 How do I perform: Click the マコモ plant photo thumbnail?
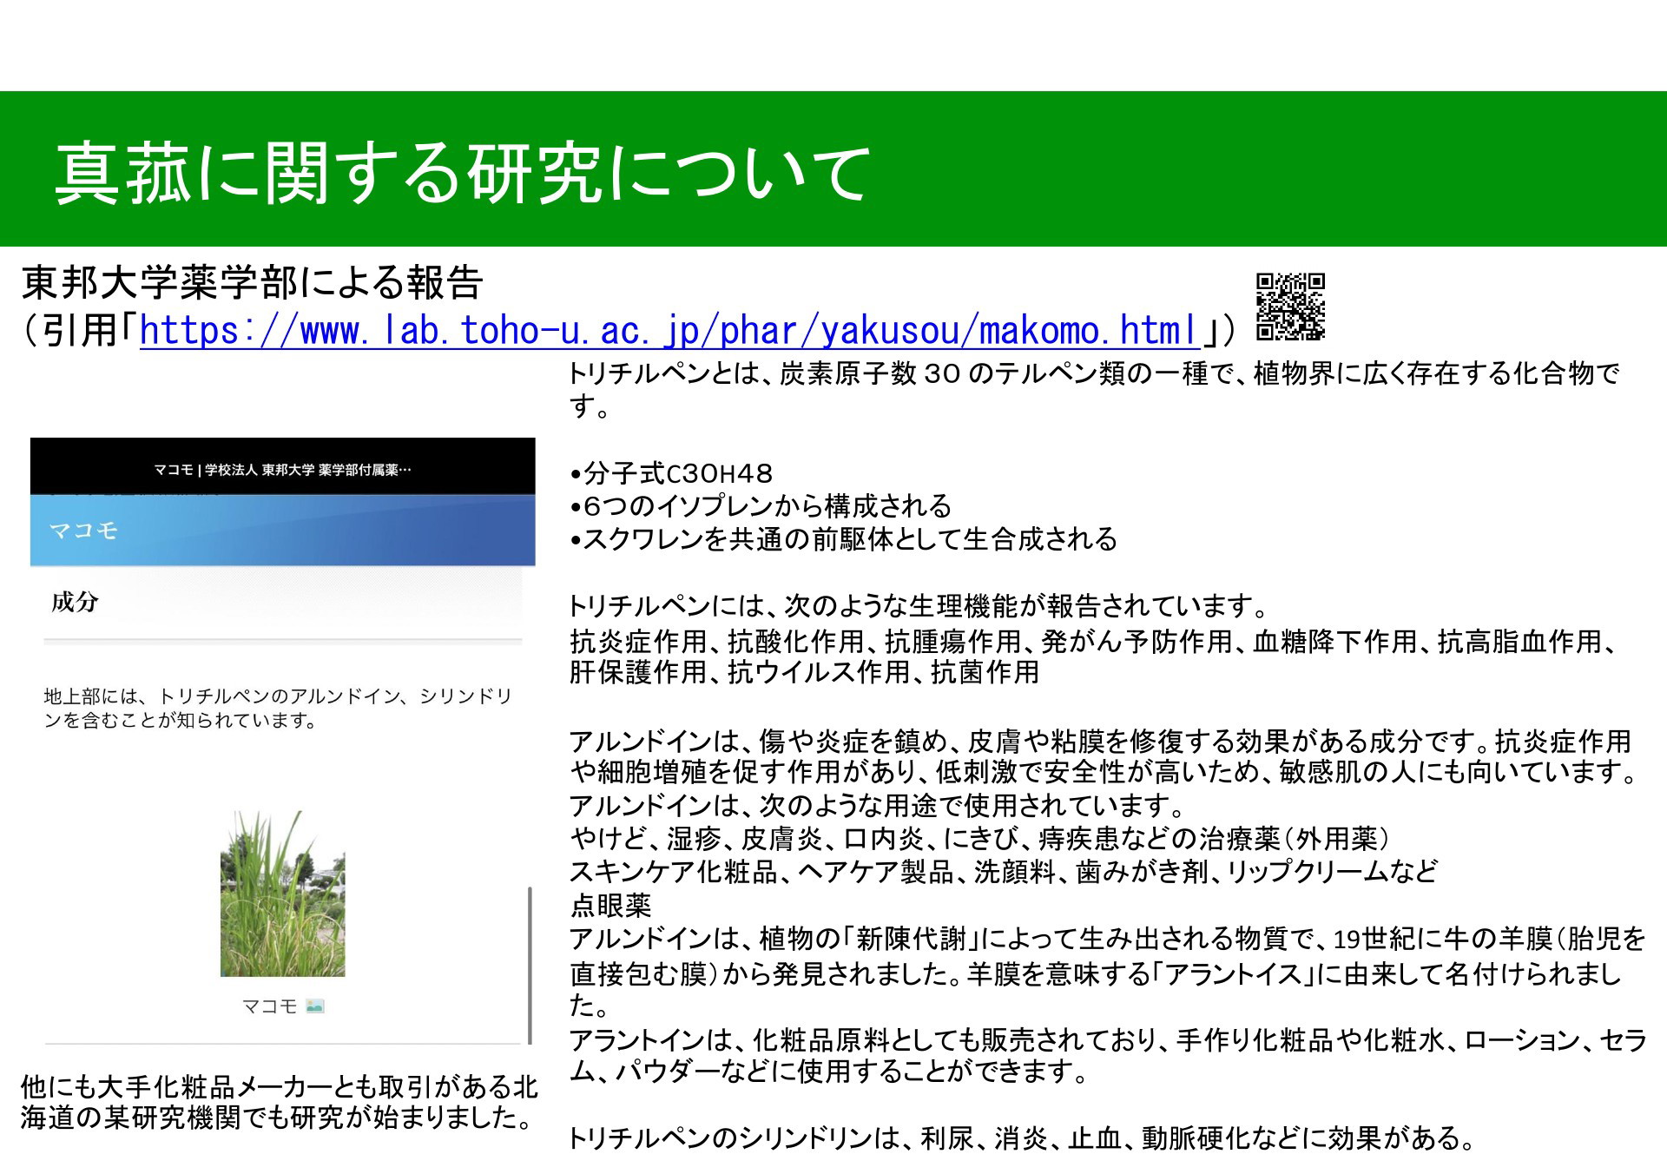(283, 894)
